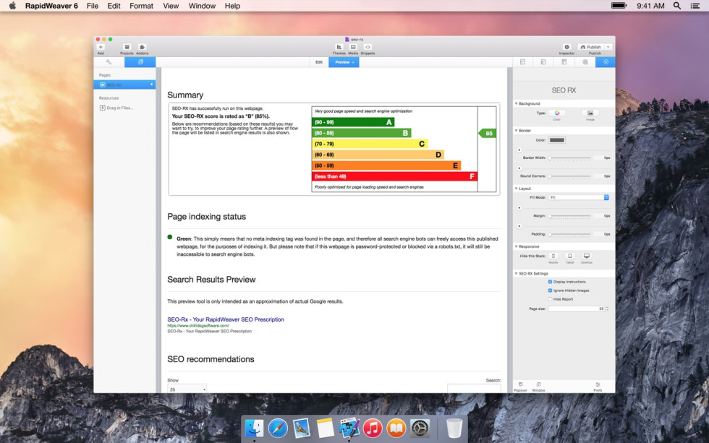The image size is (709, 443).
Task: Open the Addons toolbar icon
Action: (142, 48)
